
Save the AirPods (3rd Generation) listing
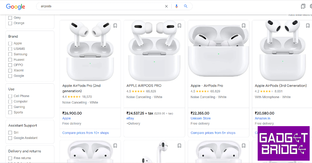click(308, 25)
